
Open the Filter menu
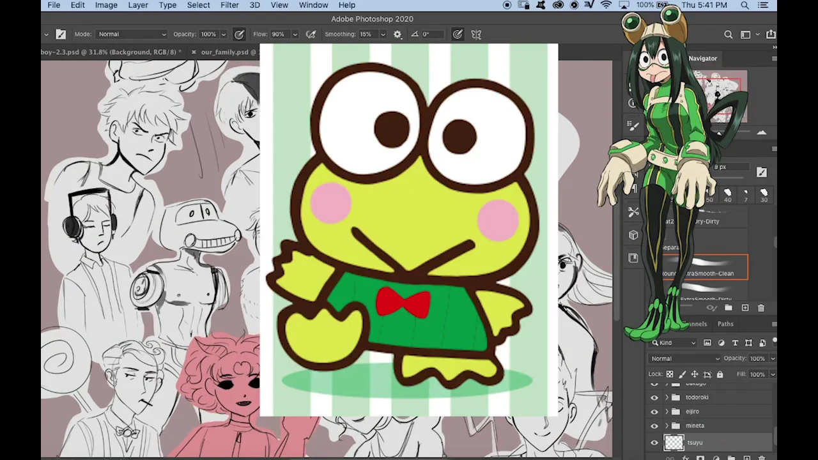coord(229,5)
